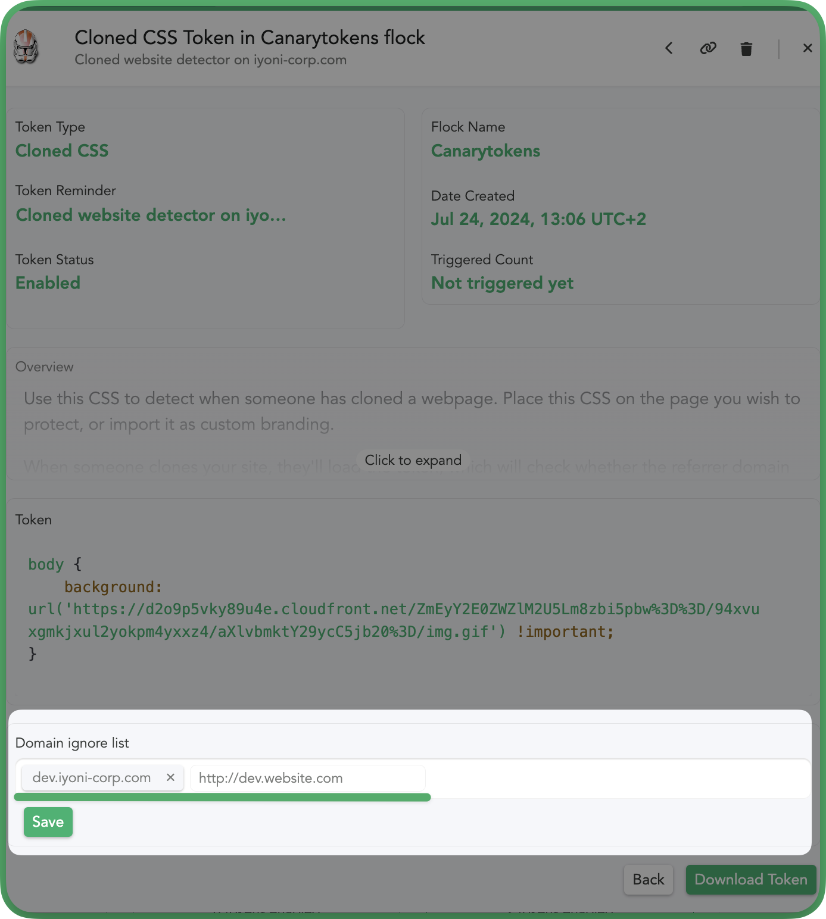Click the Not triggered yet count
This screenshot has width=826, height=919.
pyautogui.click(x=502, y=283)
